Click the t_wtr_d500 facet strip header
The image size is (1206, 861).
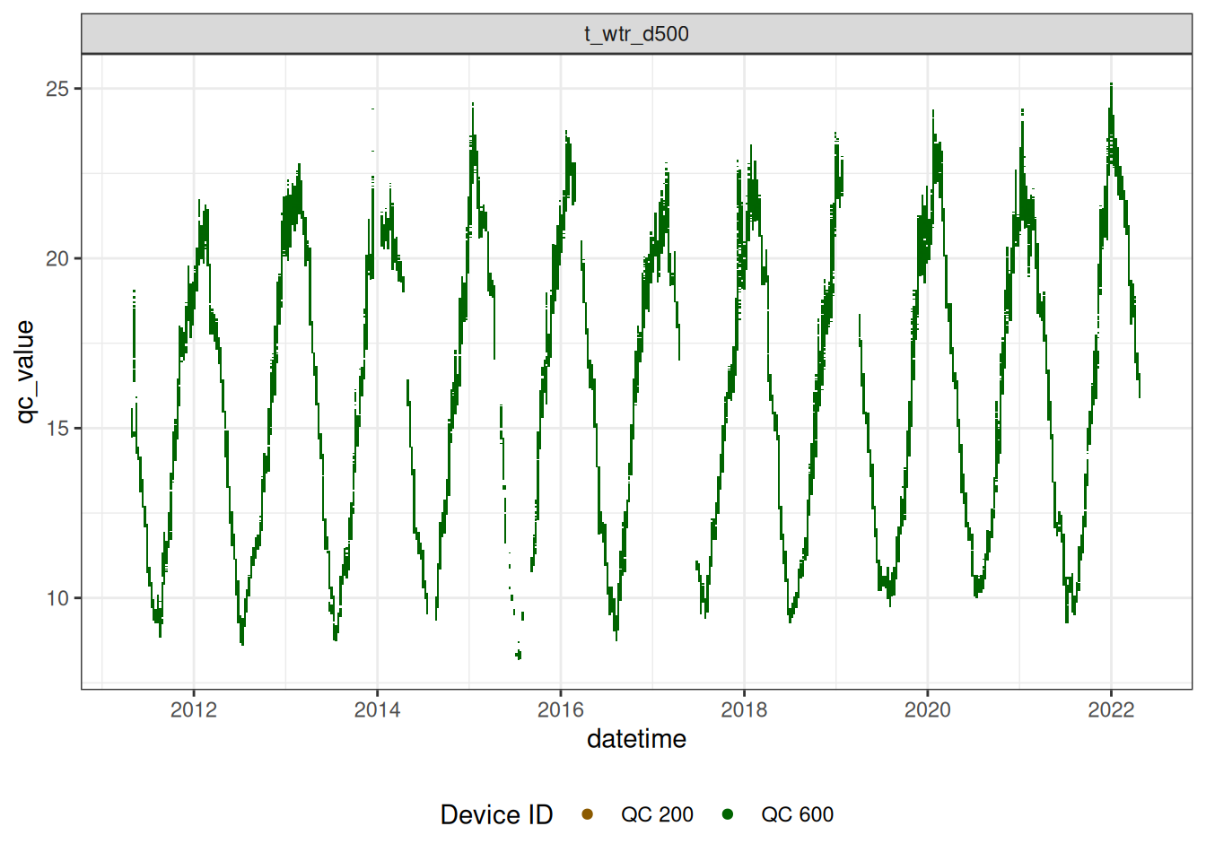[x=636, y=34]
